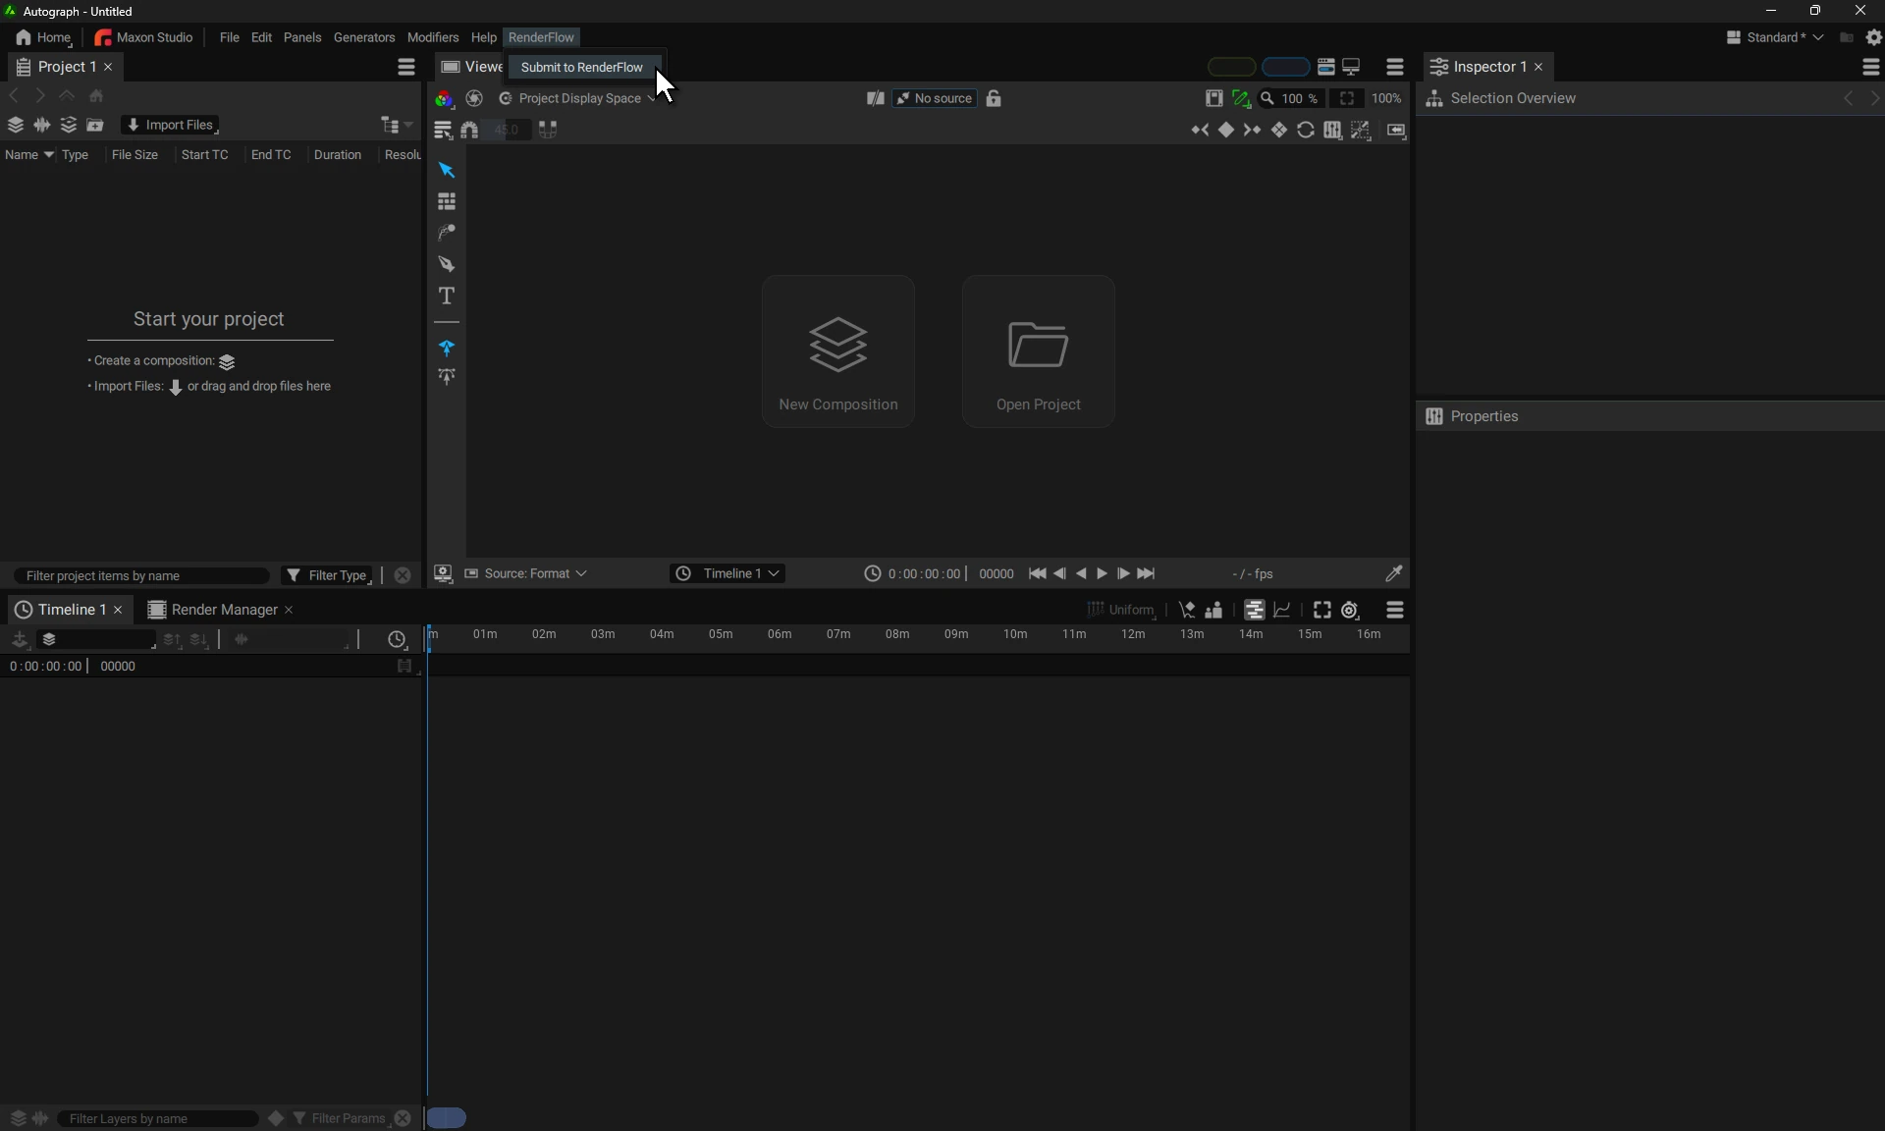Open the color wheel icon in viewer
The height and width of the screenshot is (1131, 1885).
[x=445, y=99]
